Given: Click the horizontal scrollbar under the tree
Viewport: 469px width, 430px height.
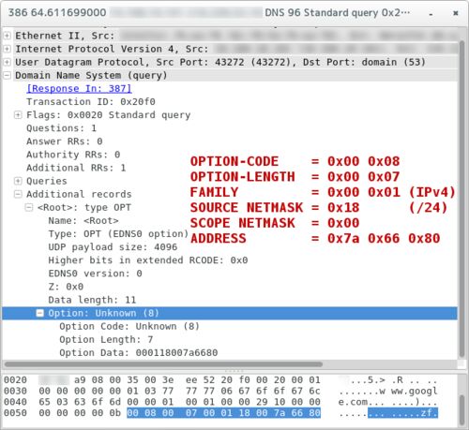Looking at the screenshot, I should (x=163, y=364).
